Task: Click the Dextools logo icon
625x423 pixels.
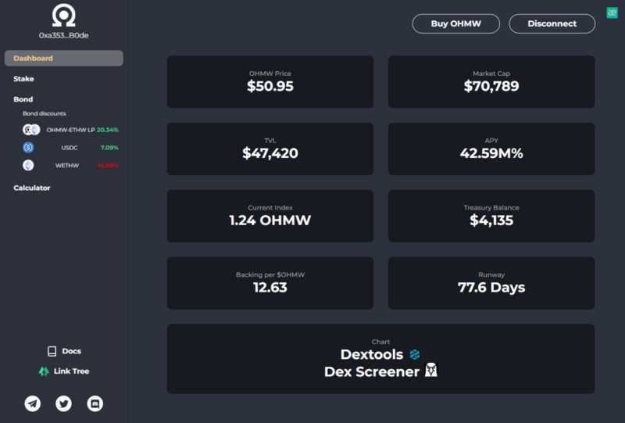Action: pos(415,354)
